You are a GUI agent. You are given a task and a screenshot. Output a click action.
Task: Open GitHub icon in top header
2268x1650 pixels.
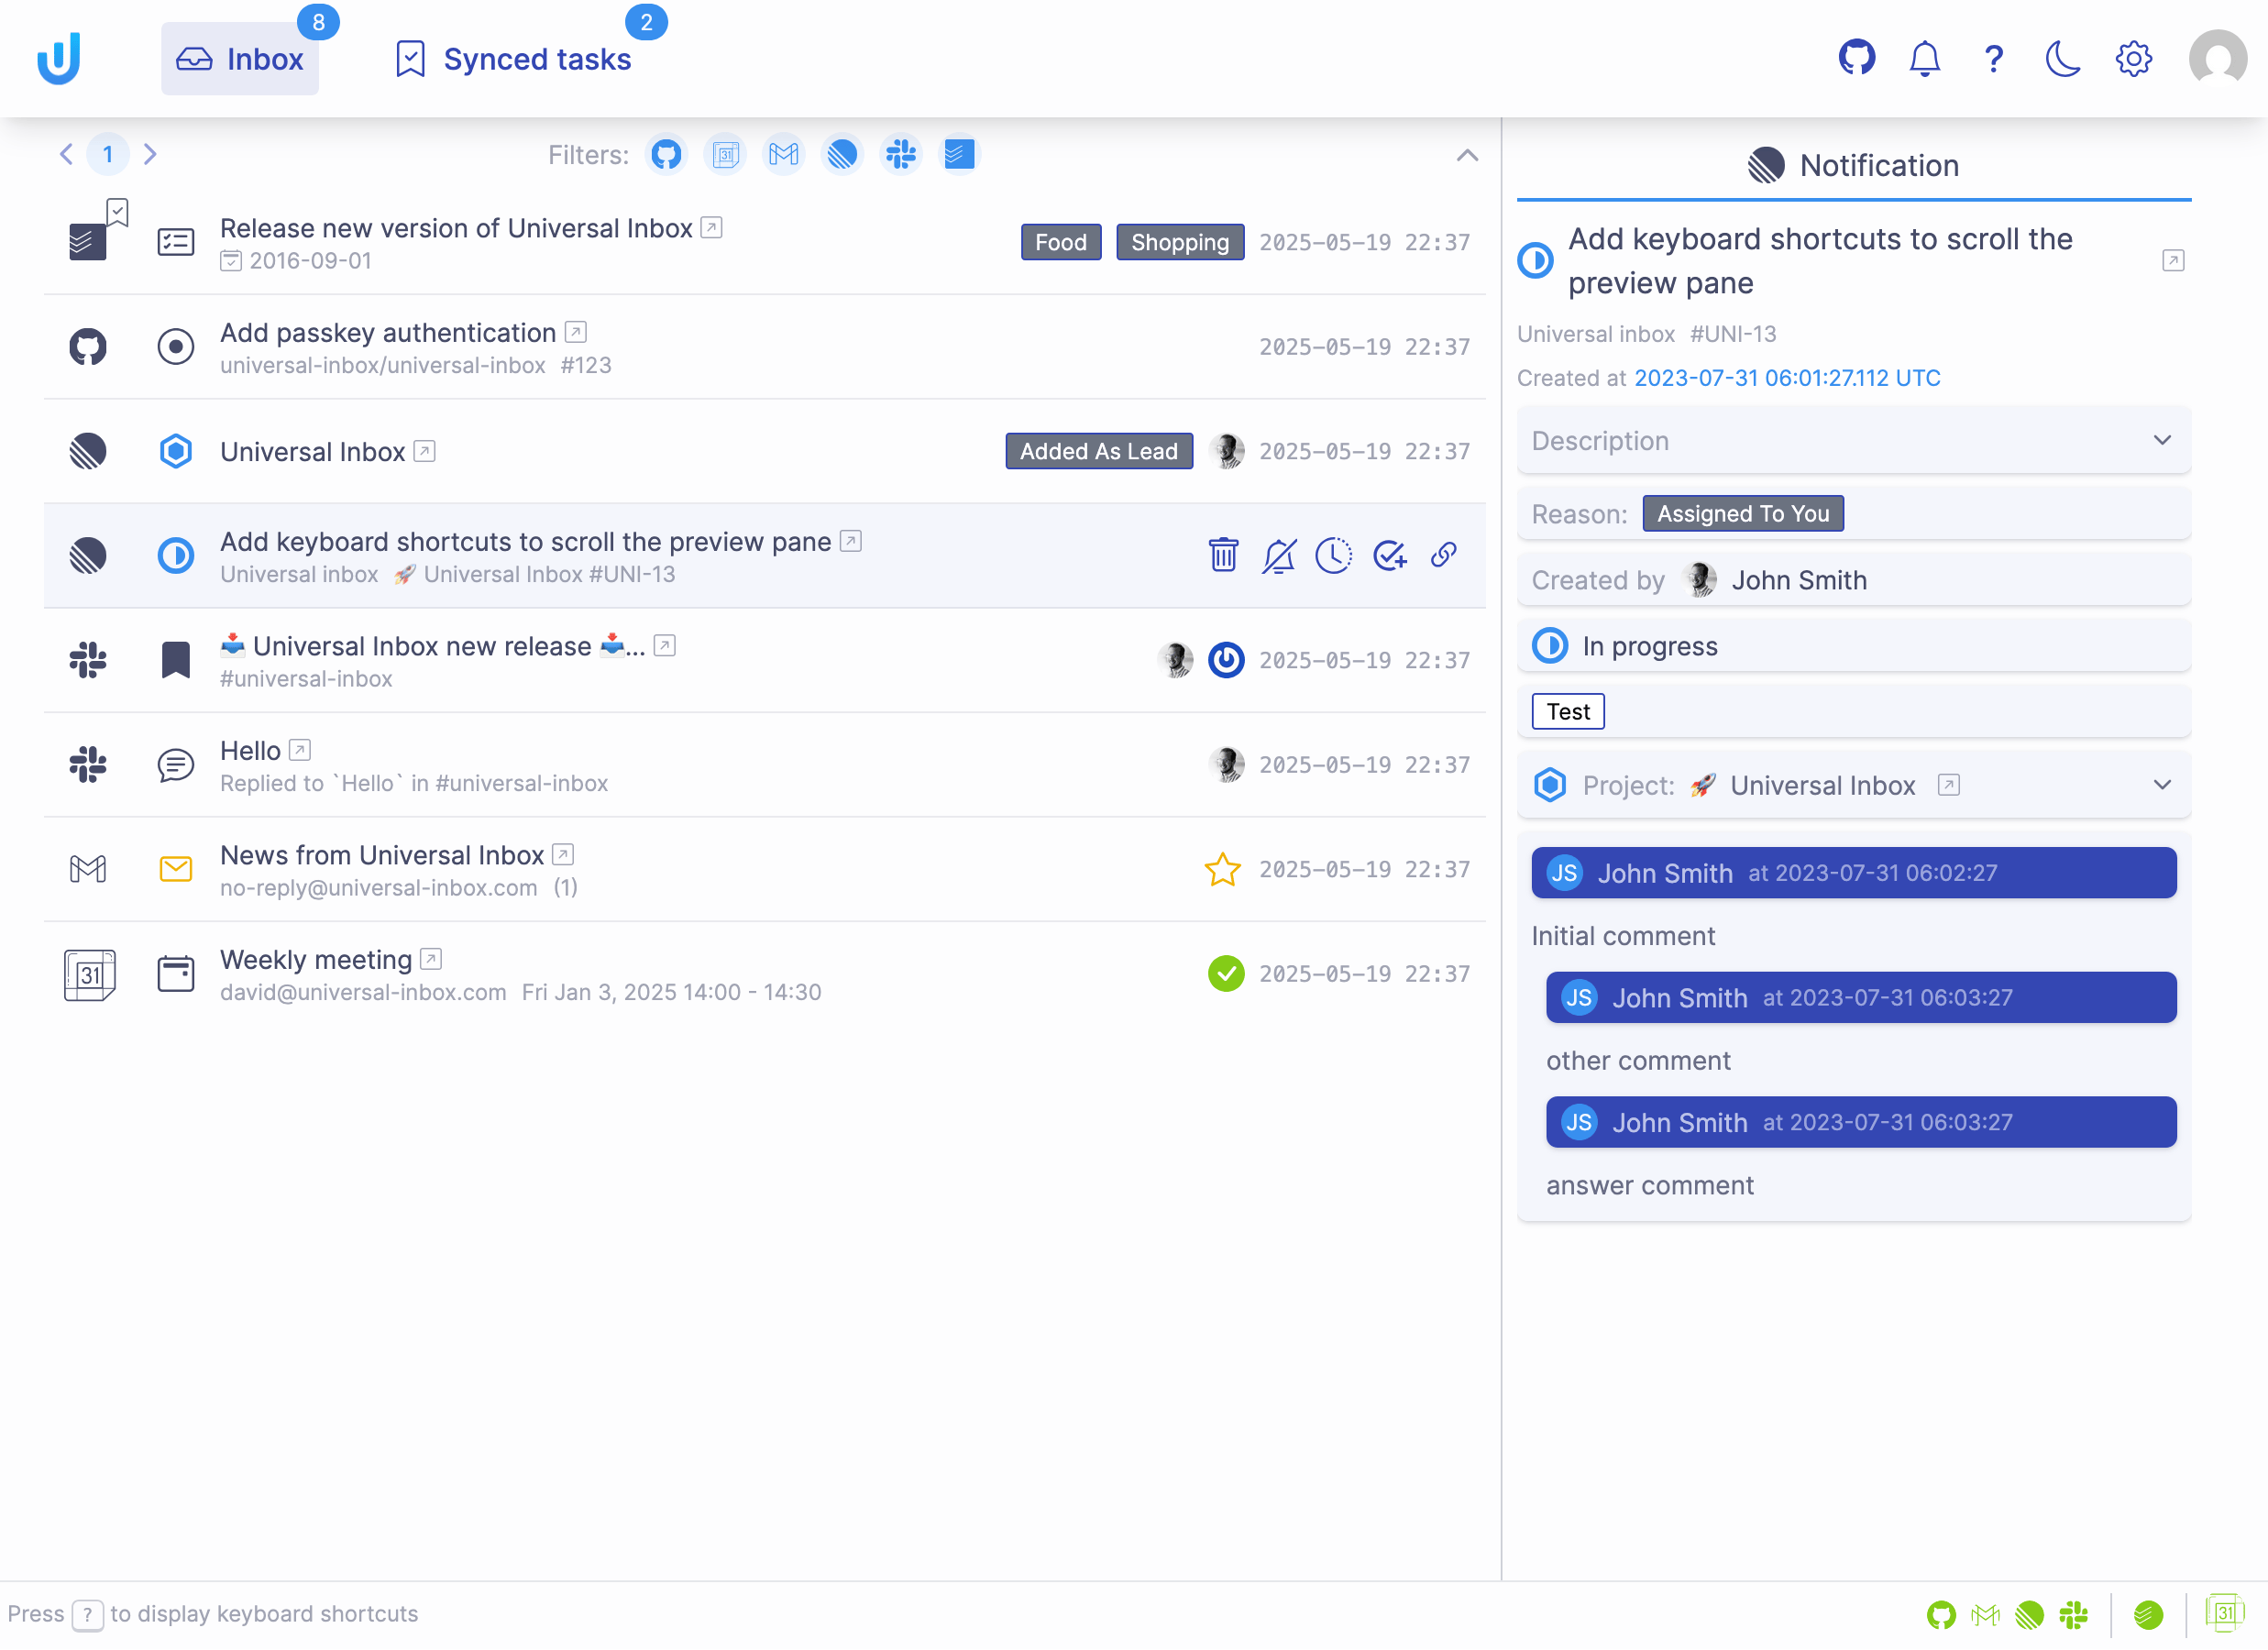1856,58
